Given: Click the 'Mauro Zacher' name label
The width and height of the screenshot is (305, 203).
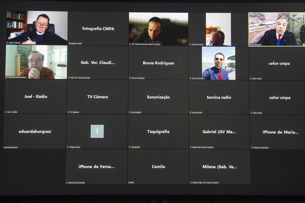Looking at the screenshot, I should [x=14, y=42].
